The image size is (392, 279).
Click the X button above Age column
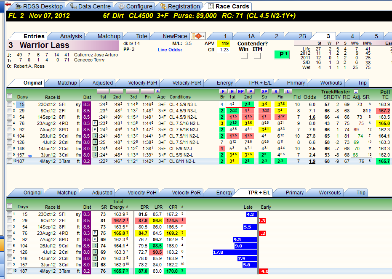[157, 91]
